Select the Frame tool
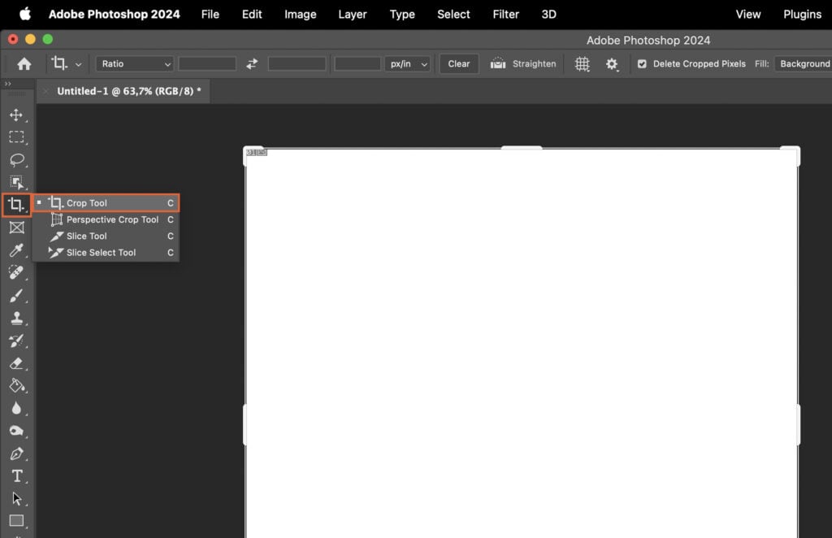This screenshot has height=538, width=832. 17,228
